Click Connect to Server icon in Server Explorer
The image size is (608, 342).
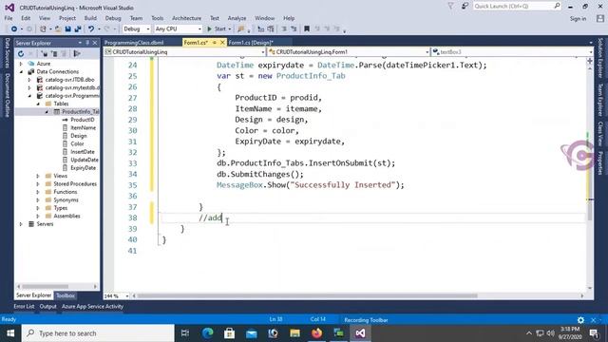(x=55, y=54)
